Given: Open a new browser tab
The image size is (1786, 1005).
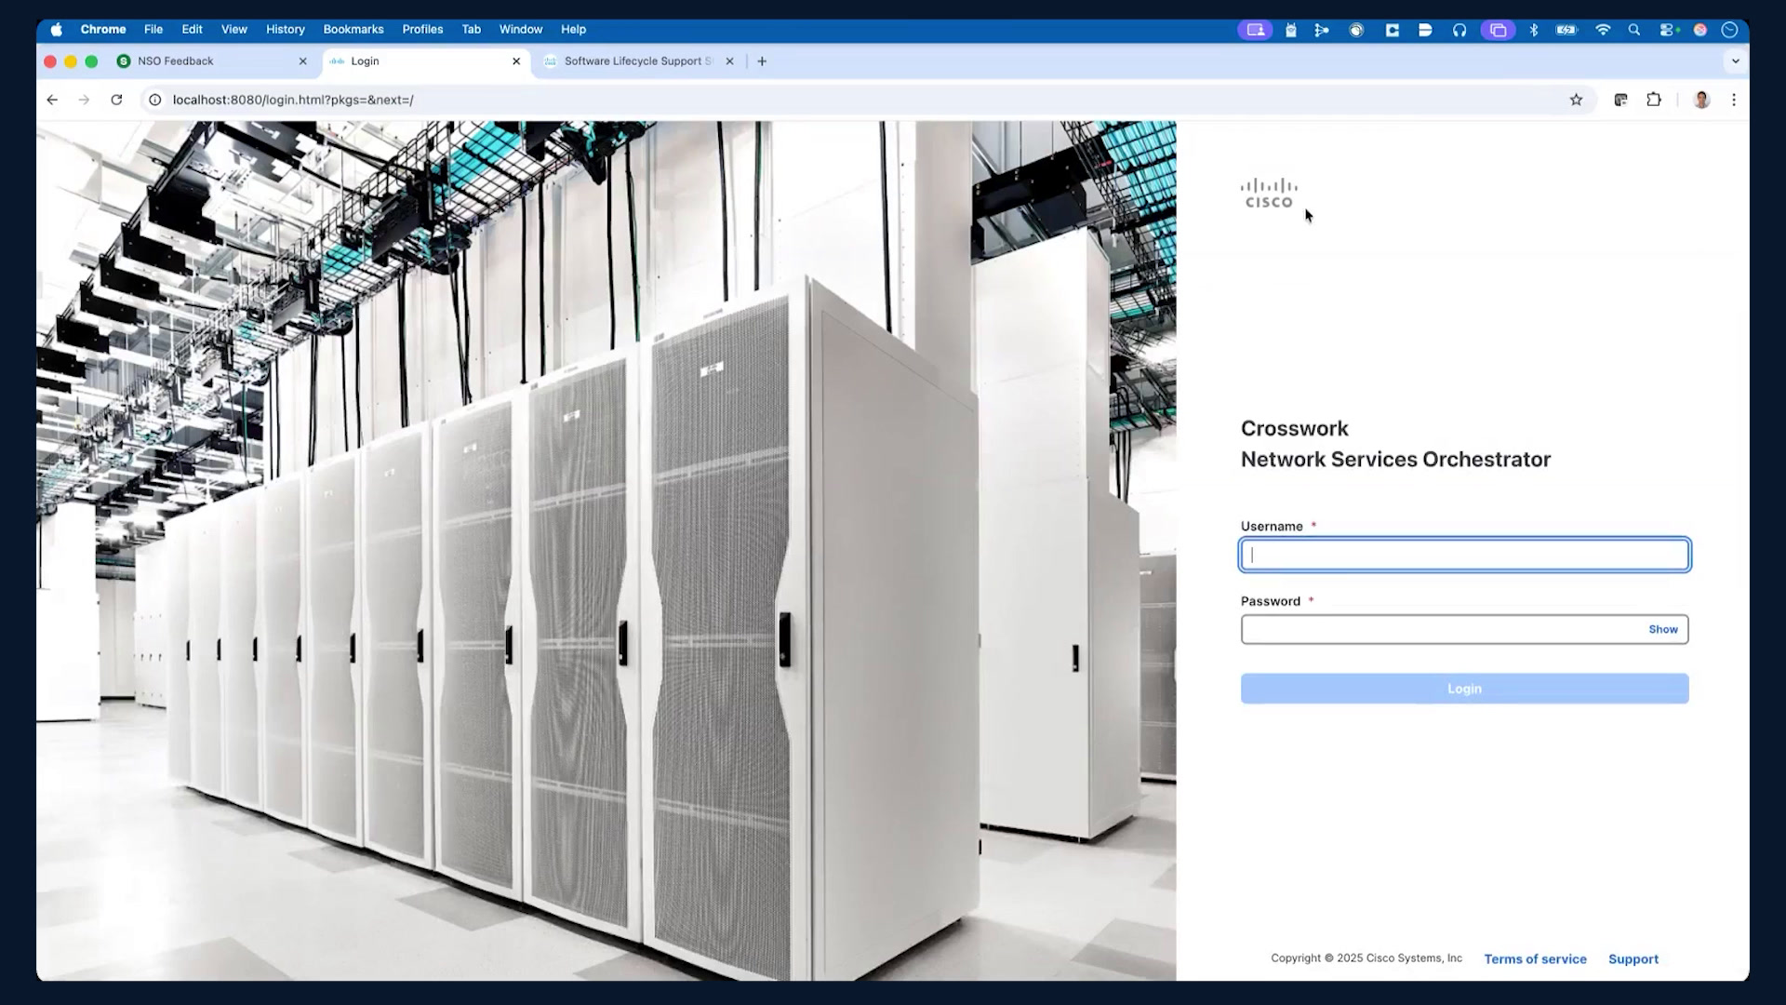Looking at the screenshot, I should [762, 61].
